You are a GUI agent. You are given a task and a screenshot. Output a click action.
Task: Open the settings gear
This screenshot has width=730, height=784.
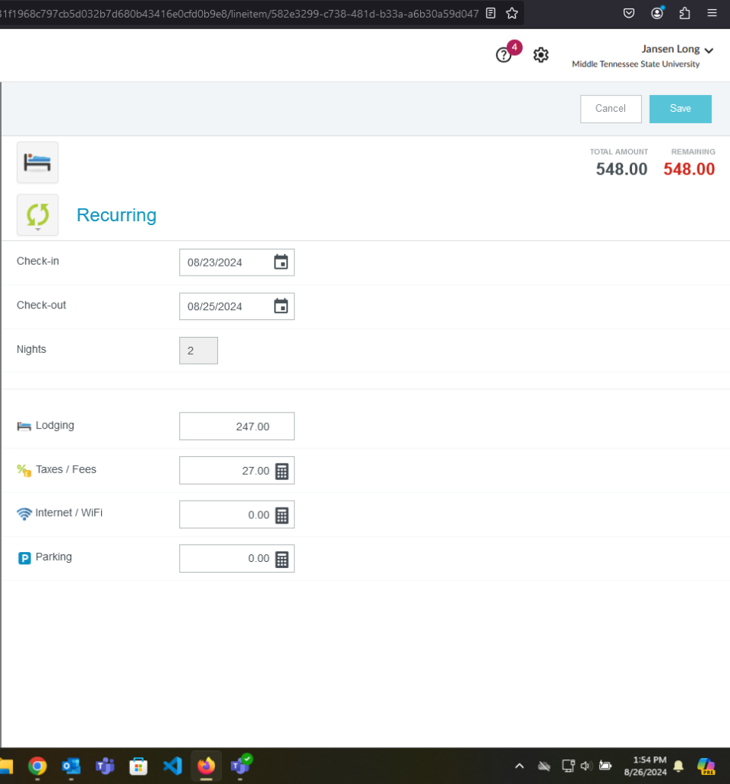pos(541,54)
